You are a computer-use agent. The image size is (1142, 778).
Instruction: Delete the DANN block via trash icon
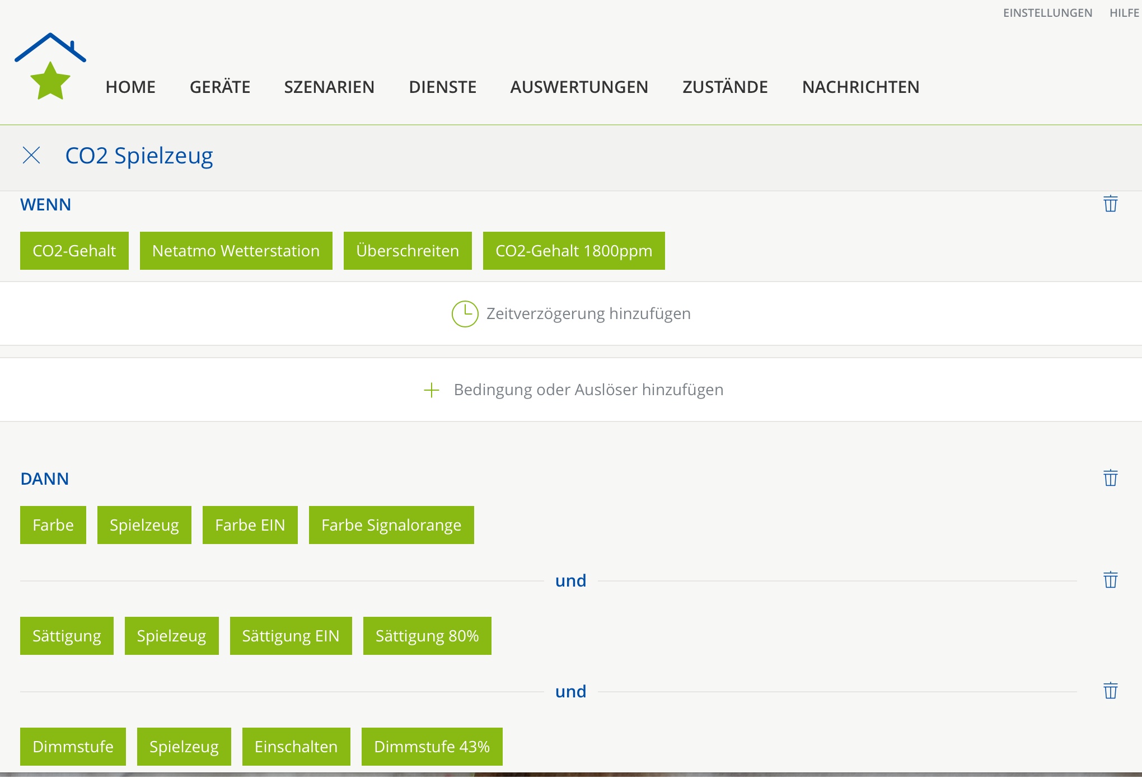pyautogui.click(x=1111, y=478)
